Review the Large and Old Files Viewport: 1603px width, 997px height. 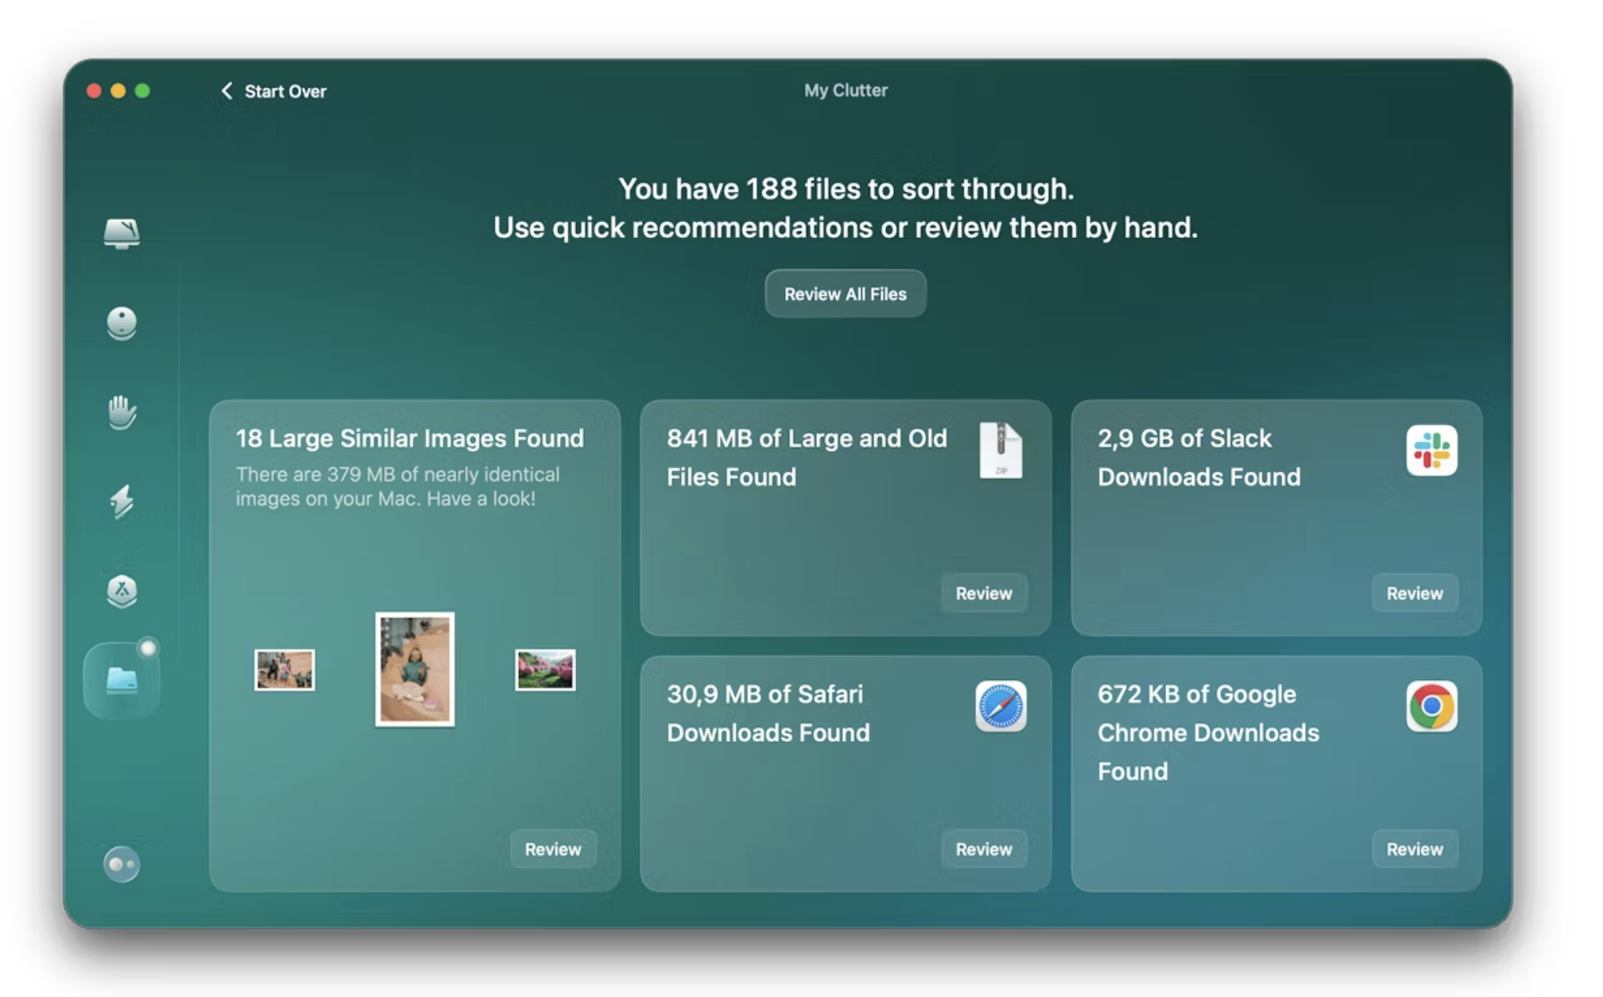tap(983, 593)
